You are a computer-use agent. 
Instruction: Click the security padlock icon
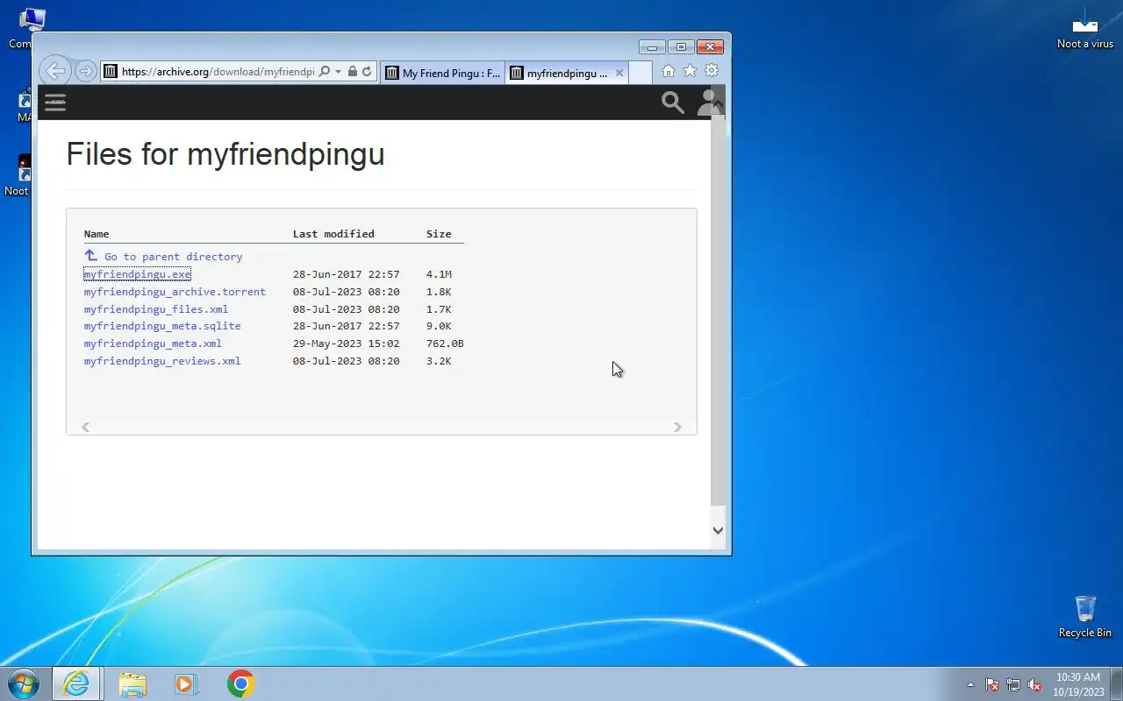coord(353,72)
